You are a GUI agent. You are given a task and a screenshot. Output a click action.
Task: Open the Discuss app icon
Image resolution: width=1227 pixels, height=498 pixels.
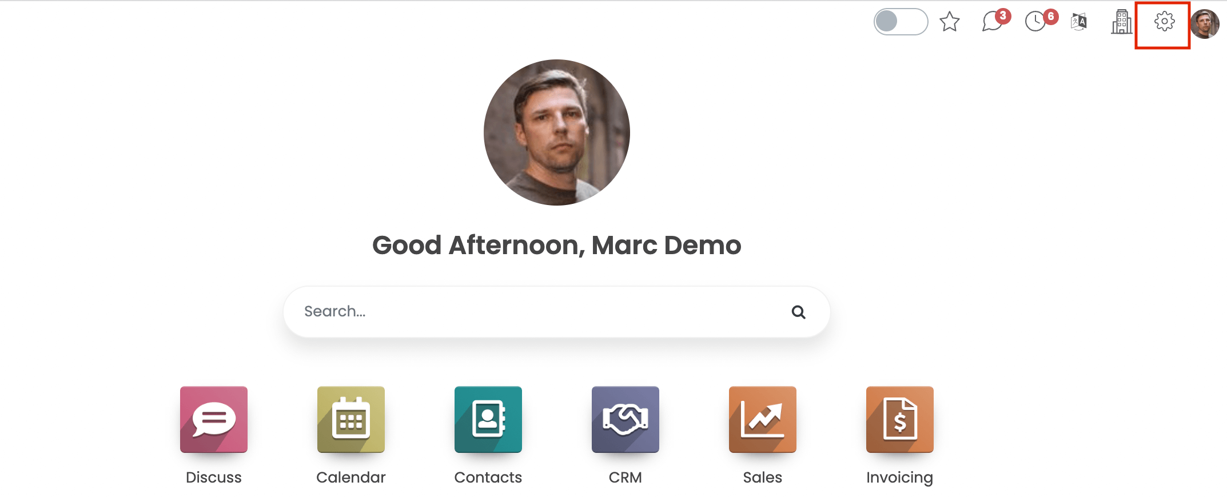[x=214, y=419]
